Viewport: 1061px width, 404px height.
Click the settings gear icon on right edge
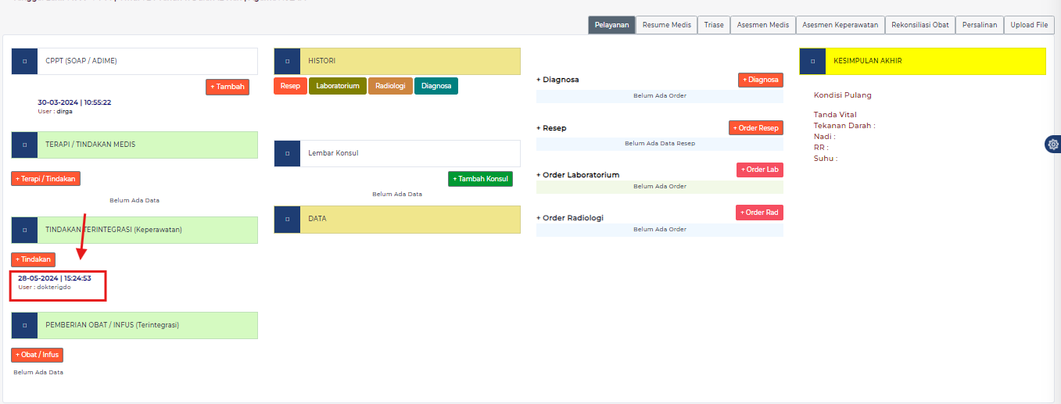coord(1053,145)
